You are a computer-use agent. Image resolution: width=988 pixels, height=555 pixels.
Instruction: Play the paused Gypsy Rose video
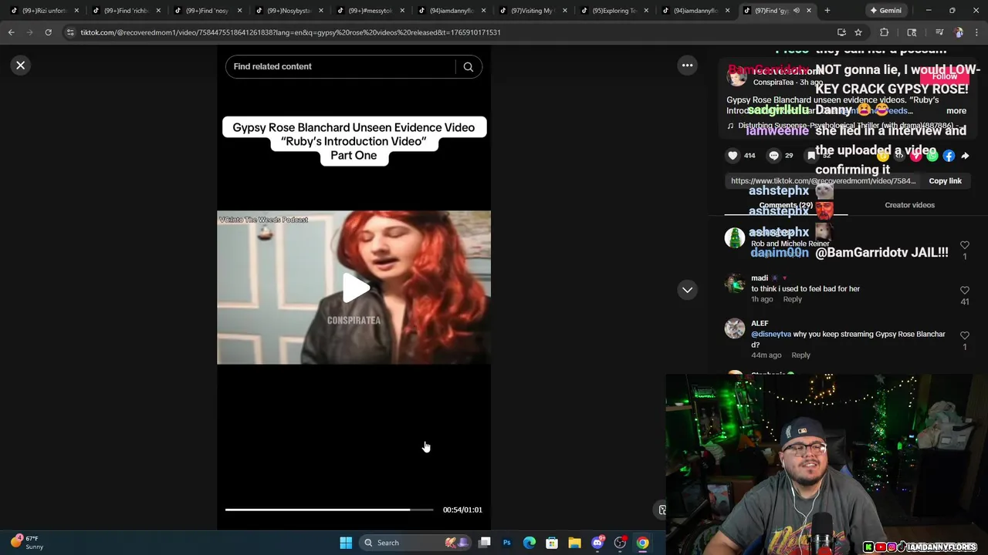[354, 288]
